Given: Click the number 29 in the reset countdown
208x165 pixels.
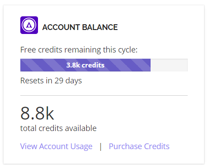Looking at the screenshot, I should (59, 81).
